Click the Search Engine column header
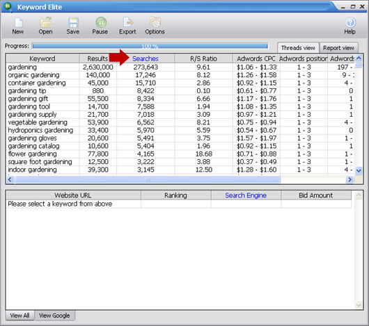The image size is (369, 326). coord(246,195)
